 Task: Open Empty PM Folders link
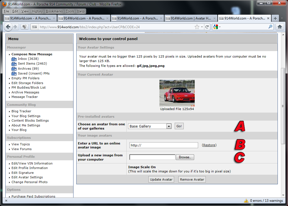(x=25, y=78)
